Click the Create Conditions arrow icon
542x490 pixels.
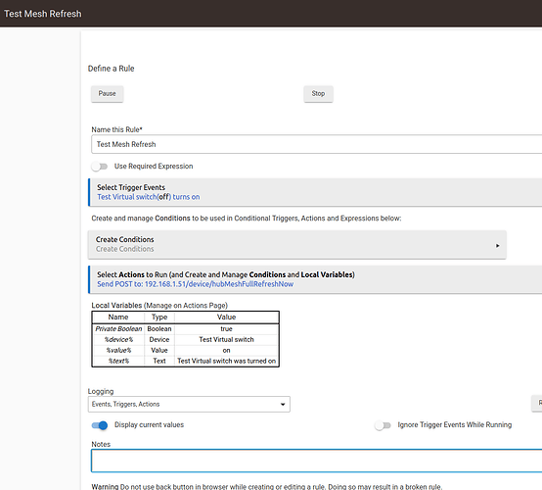point(497,246)
